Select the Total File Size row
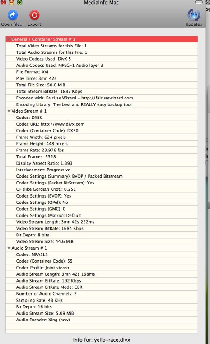 pos(102,85)
